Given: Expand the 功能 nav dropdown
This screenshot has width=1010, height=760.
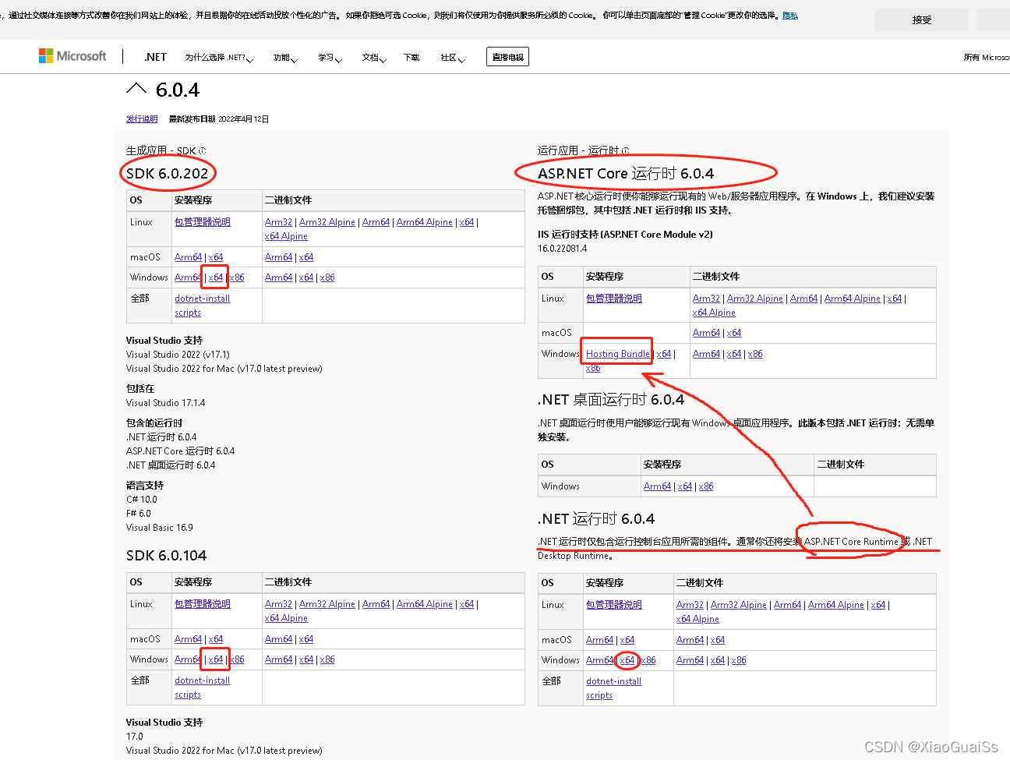Looking at the screenshot, I should [285, 58].
